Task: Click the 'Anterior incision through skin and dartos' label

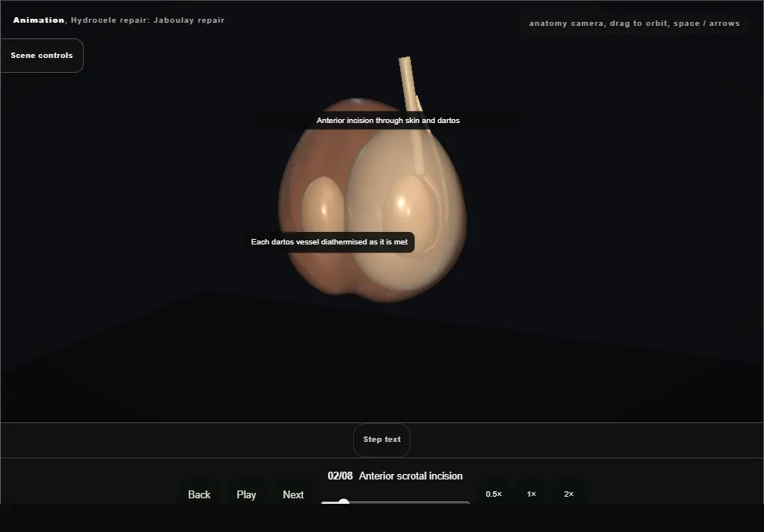Action: pyautogui.click(x=387, y=121)
